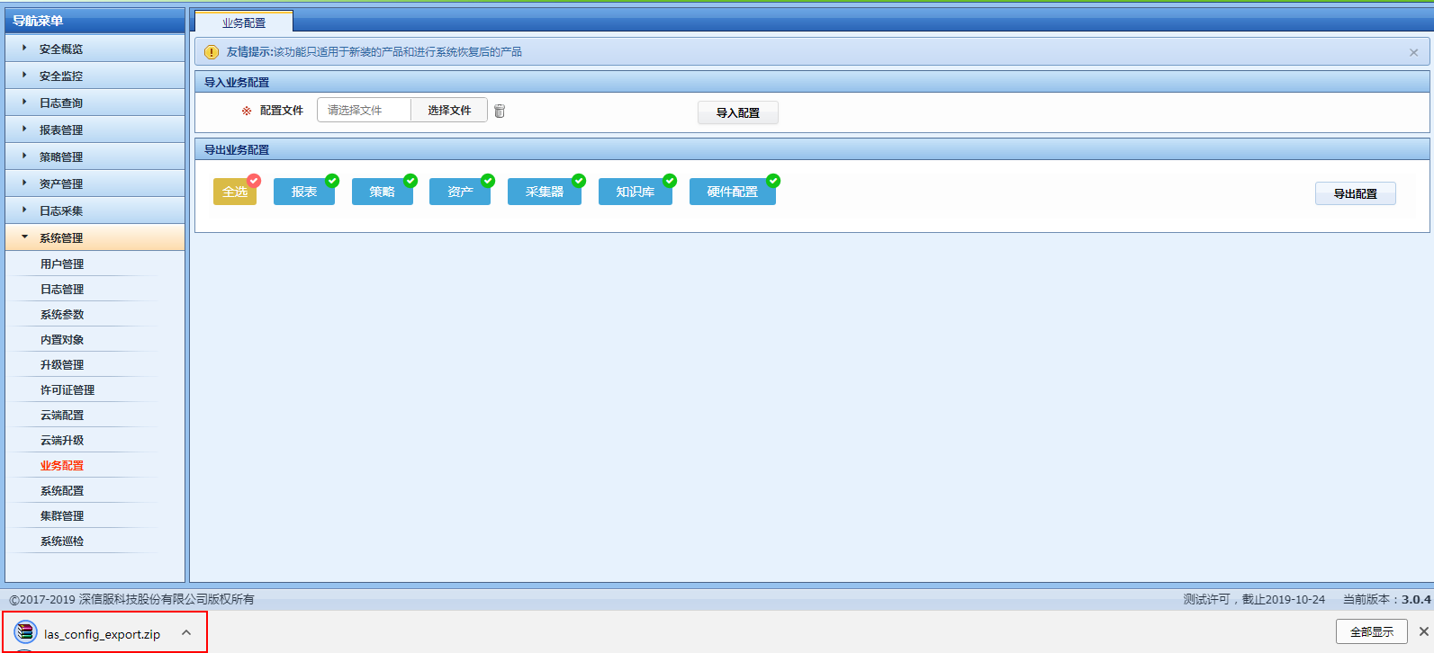This screenshot has width=1434, height=653.
Task: Click the las_config_export.zip file name
Action: point(103,634)
